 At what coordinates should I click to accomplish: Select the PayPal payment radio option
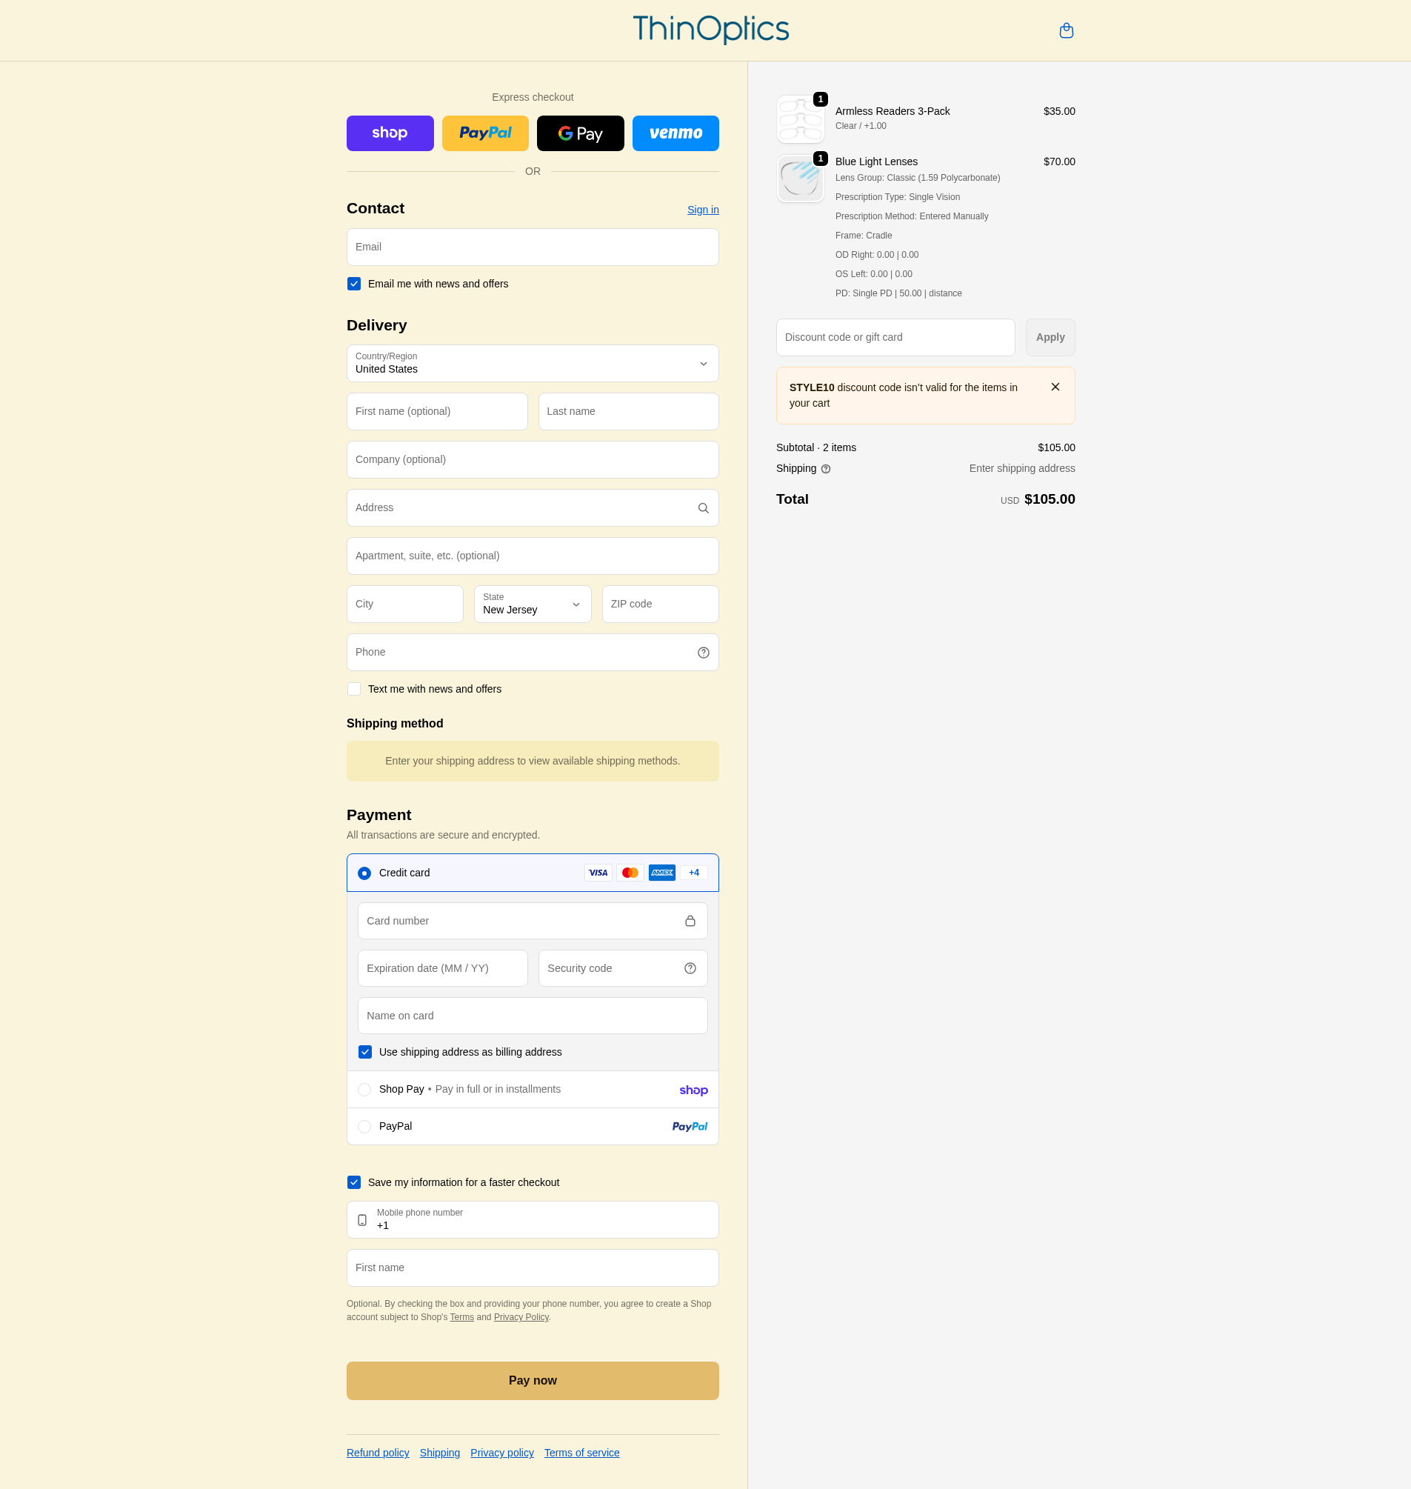pos(364,1126)
